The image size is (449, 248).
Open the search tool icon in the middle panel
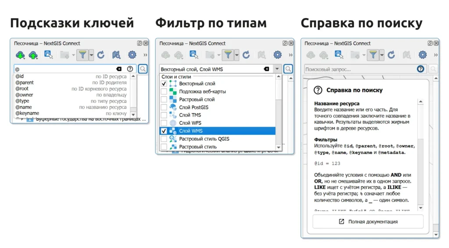(x=194, y=55)
